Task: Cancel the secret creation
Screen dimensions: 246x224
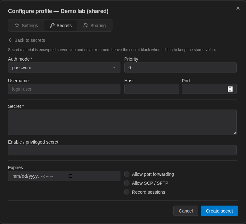Action: click(x=186, y=211)
